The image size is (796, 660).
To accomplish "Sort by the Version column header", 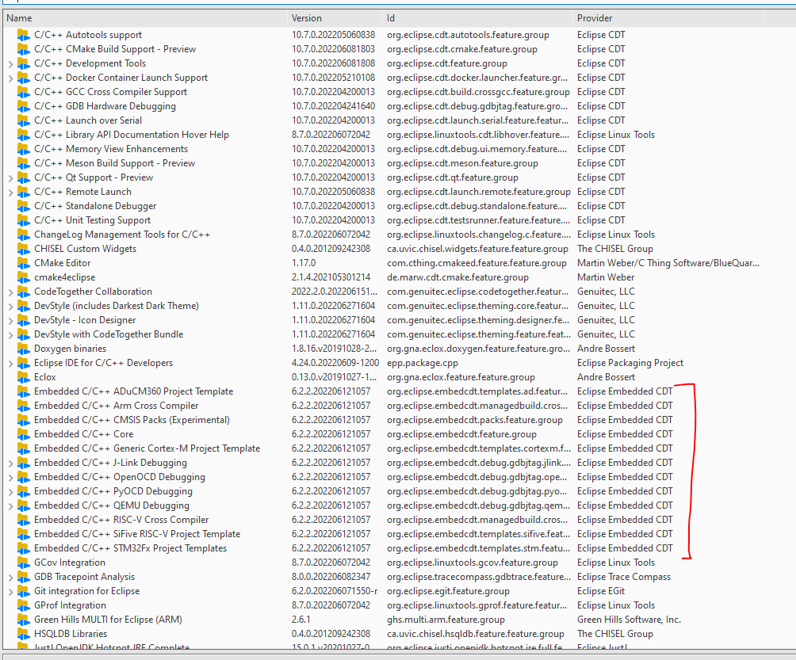I will click(x=333, y=17).
